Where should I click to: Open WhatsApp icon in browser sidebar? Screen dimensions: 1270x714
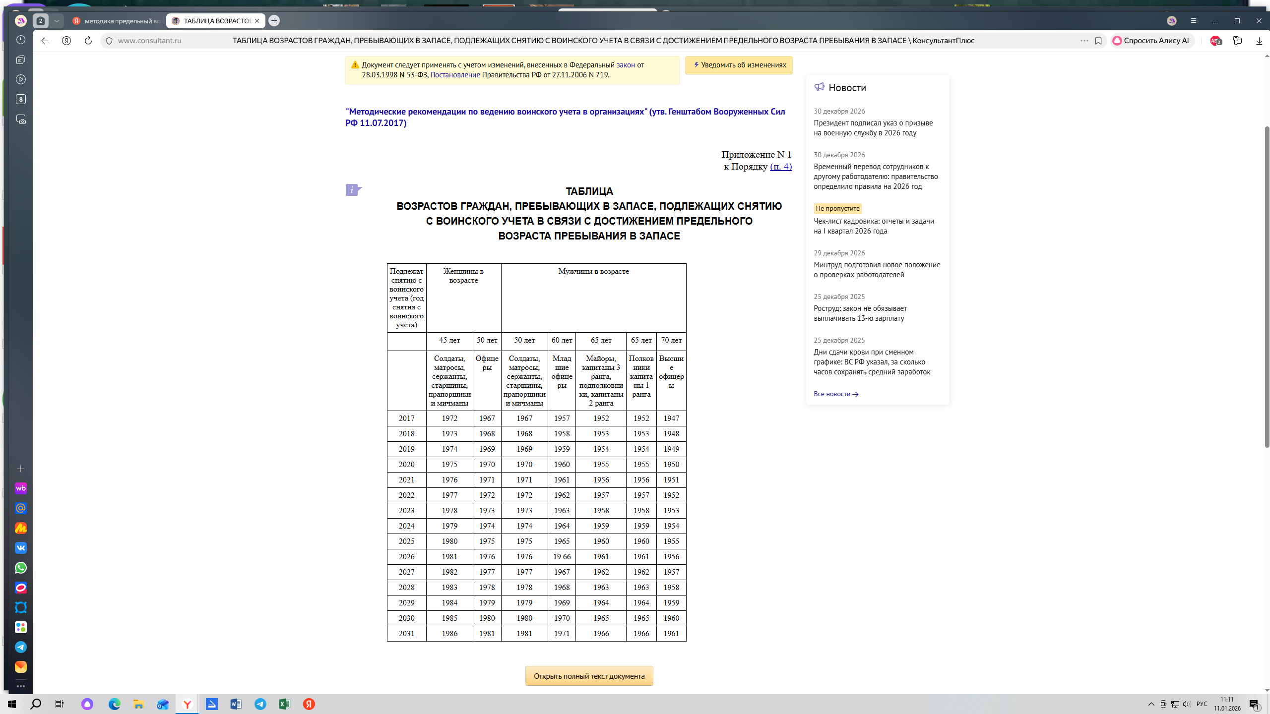click(x=21, y=568)
